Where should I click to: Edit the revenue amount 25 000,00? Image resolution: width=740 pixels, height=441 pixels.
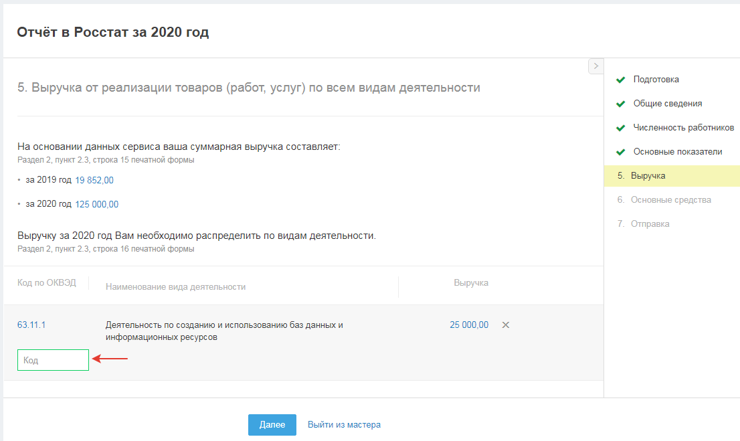point(469,325)
